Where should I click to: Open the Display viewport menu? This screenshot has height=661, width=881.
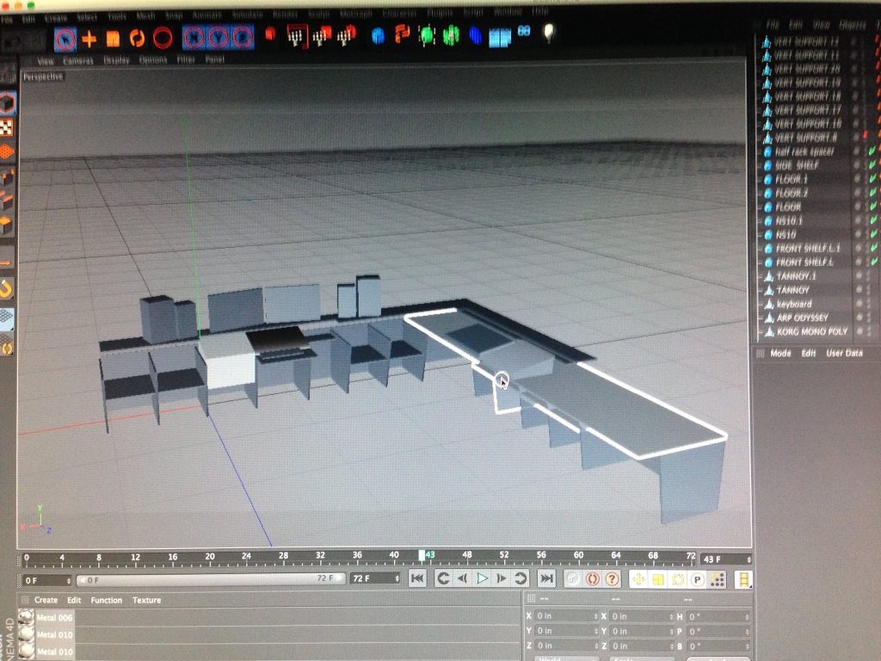[x=116, y=61]
